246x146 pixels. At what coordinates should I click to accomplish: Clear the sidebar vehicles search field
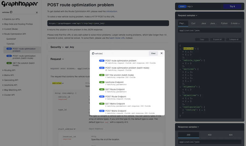pos(37,13)
